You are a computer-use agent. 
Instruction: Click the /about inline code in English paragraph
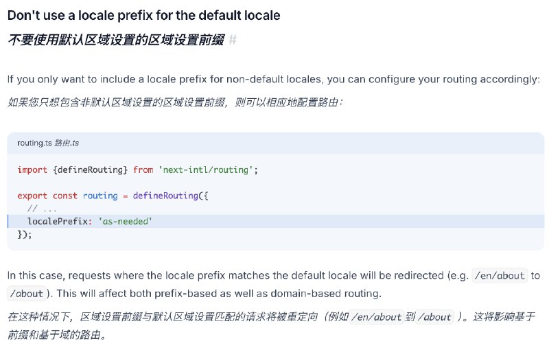(27, 293)
